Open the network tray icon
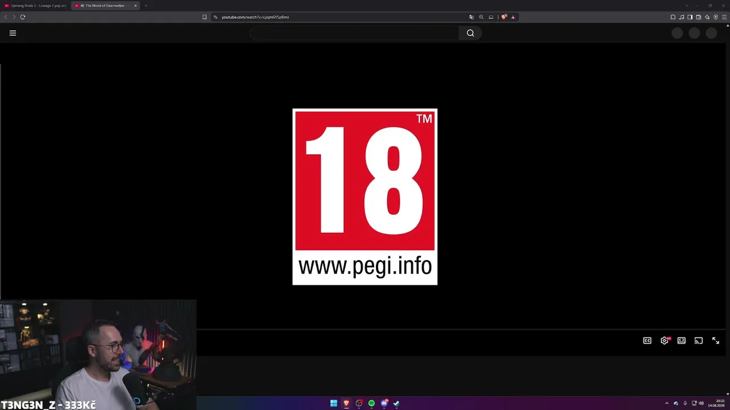730x410 pixels. 694,403
